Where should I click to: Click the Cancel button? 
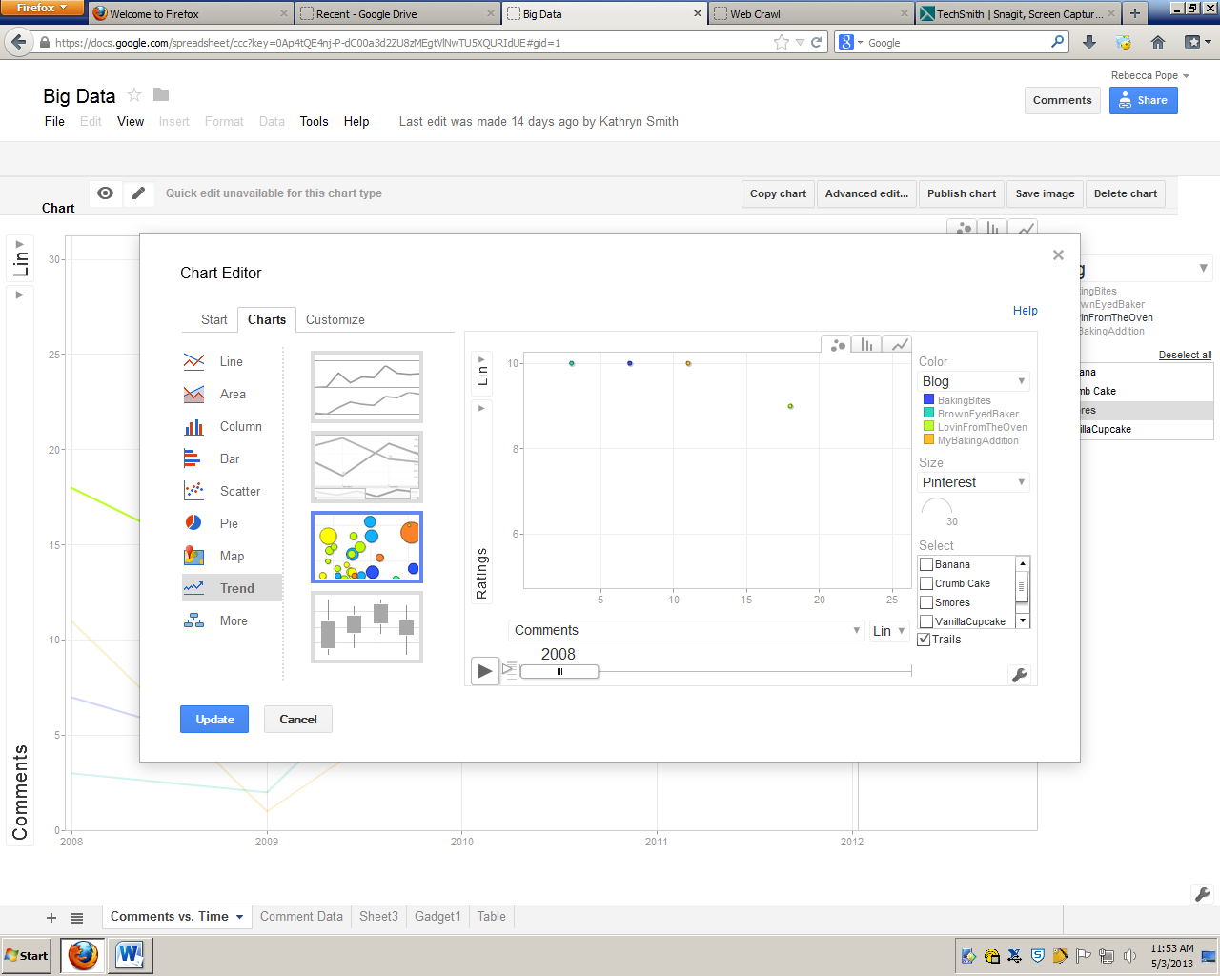[298, 720]
